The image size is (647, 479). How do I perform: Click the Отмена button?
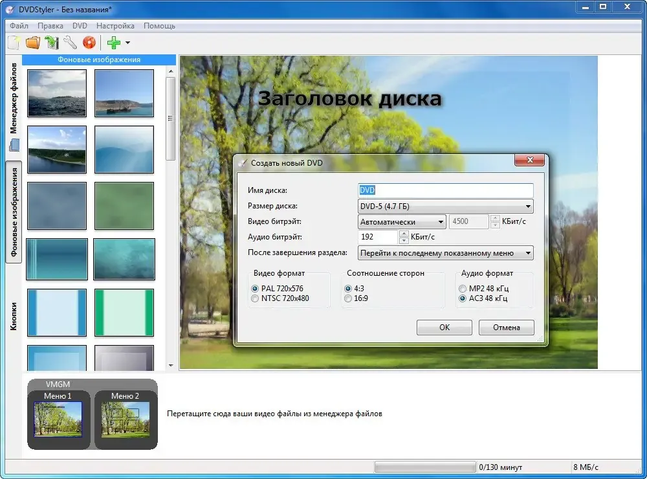pyautogui.click(x=507, y=328)
